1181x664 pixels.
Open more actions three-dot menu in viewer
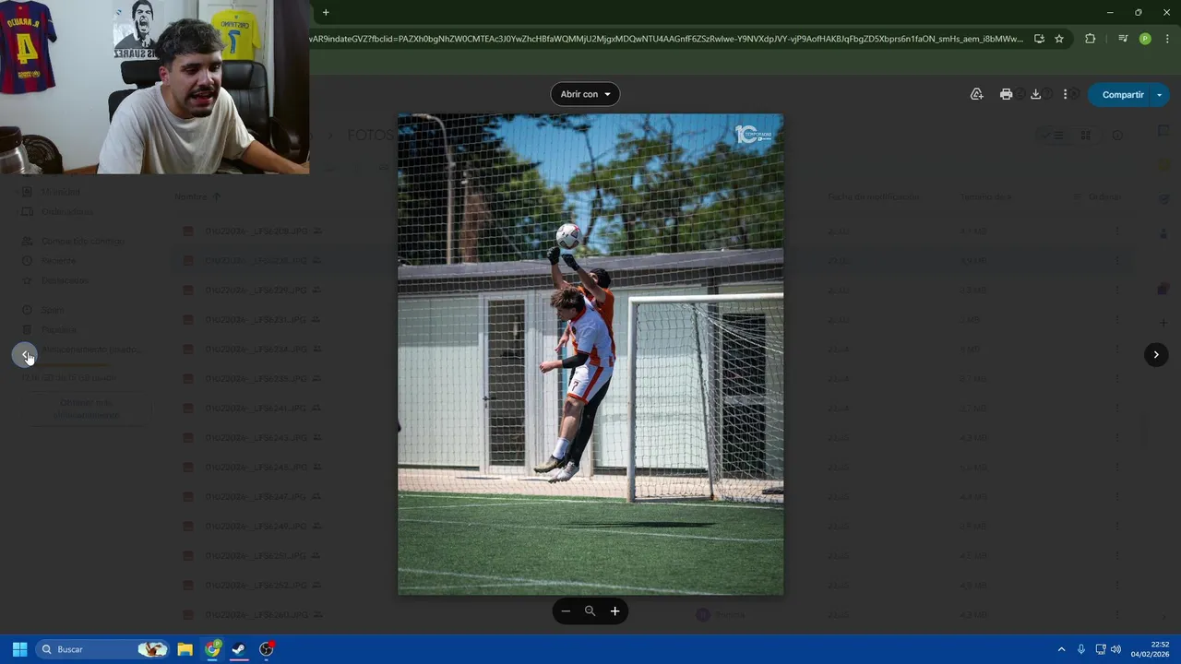(1065, 94)
